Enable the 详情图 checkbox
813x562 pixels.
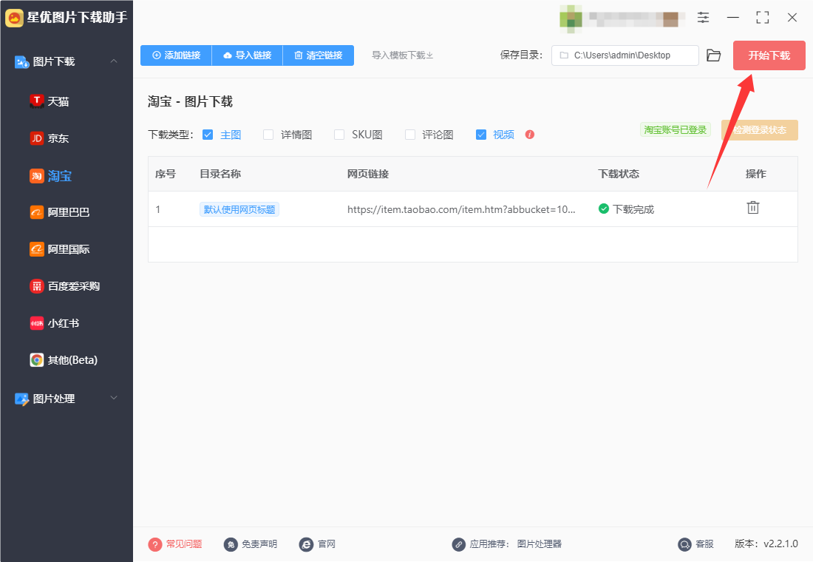268,135
